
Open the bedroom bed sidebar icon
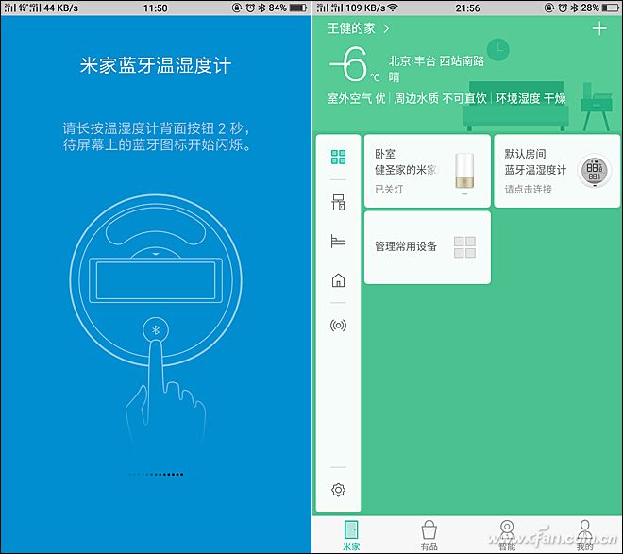(x=338, y=241)
